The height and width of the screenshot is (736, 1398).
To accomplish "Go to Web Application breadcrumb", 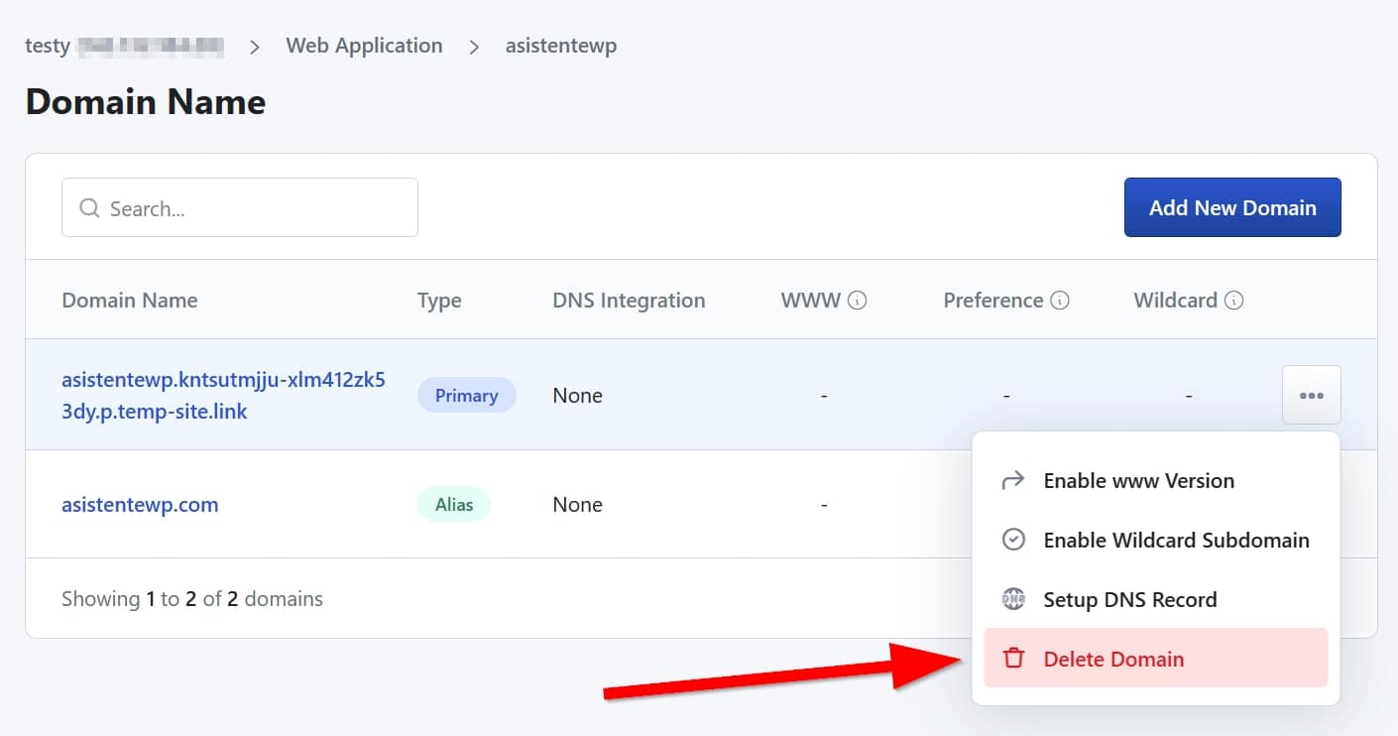I will pos(364,46).
